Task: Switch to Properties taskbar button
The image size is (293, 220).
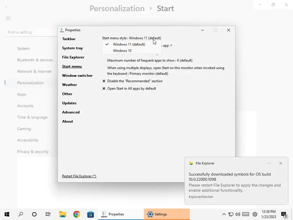Action: coord(120,214)
